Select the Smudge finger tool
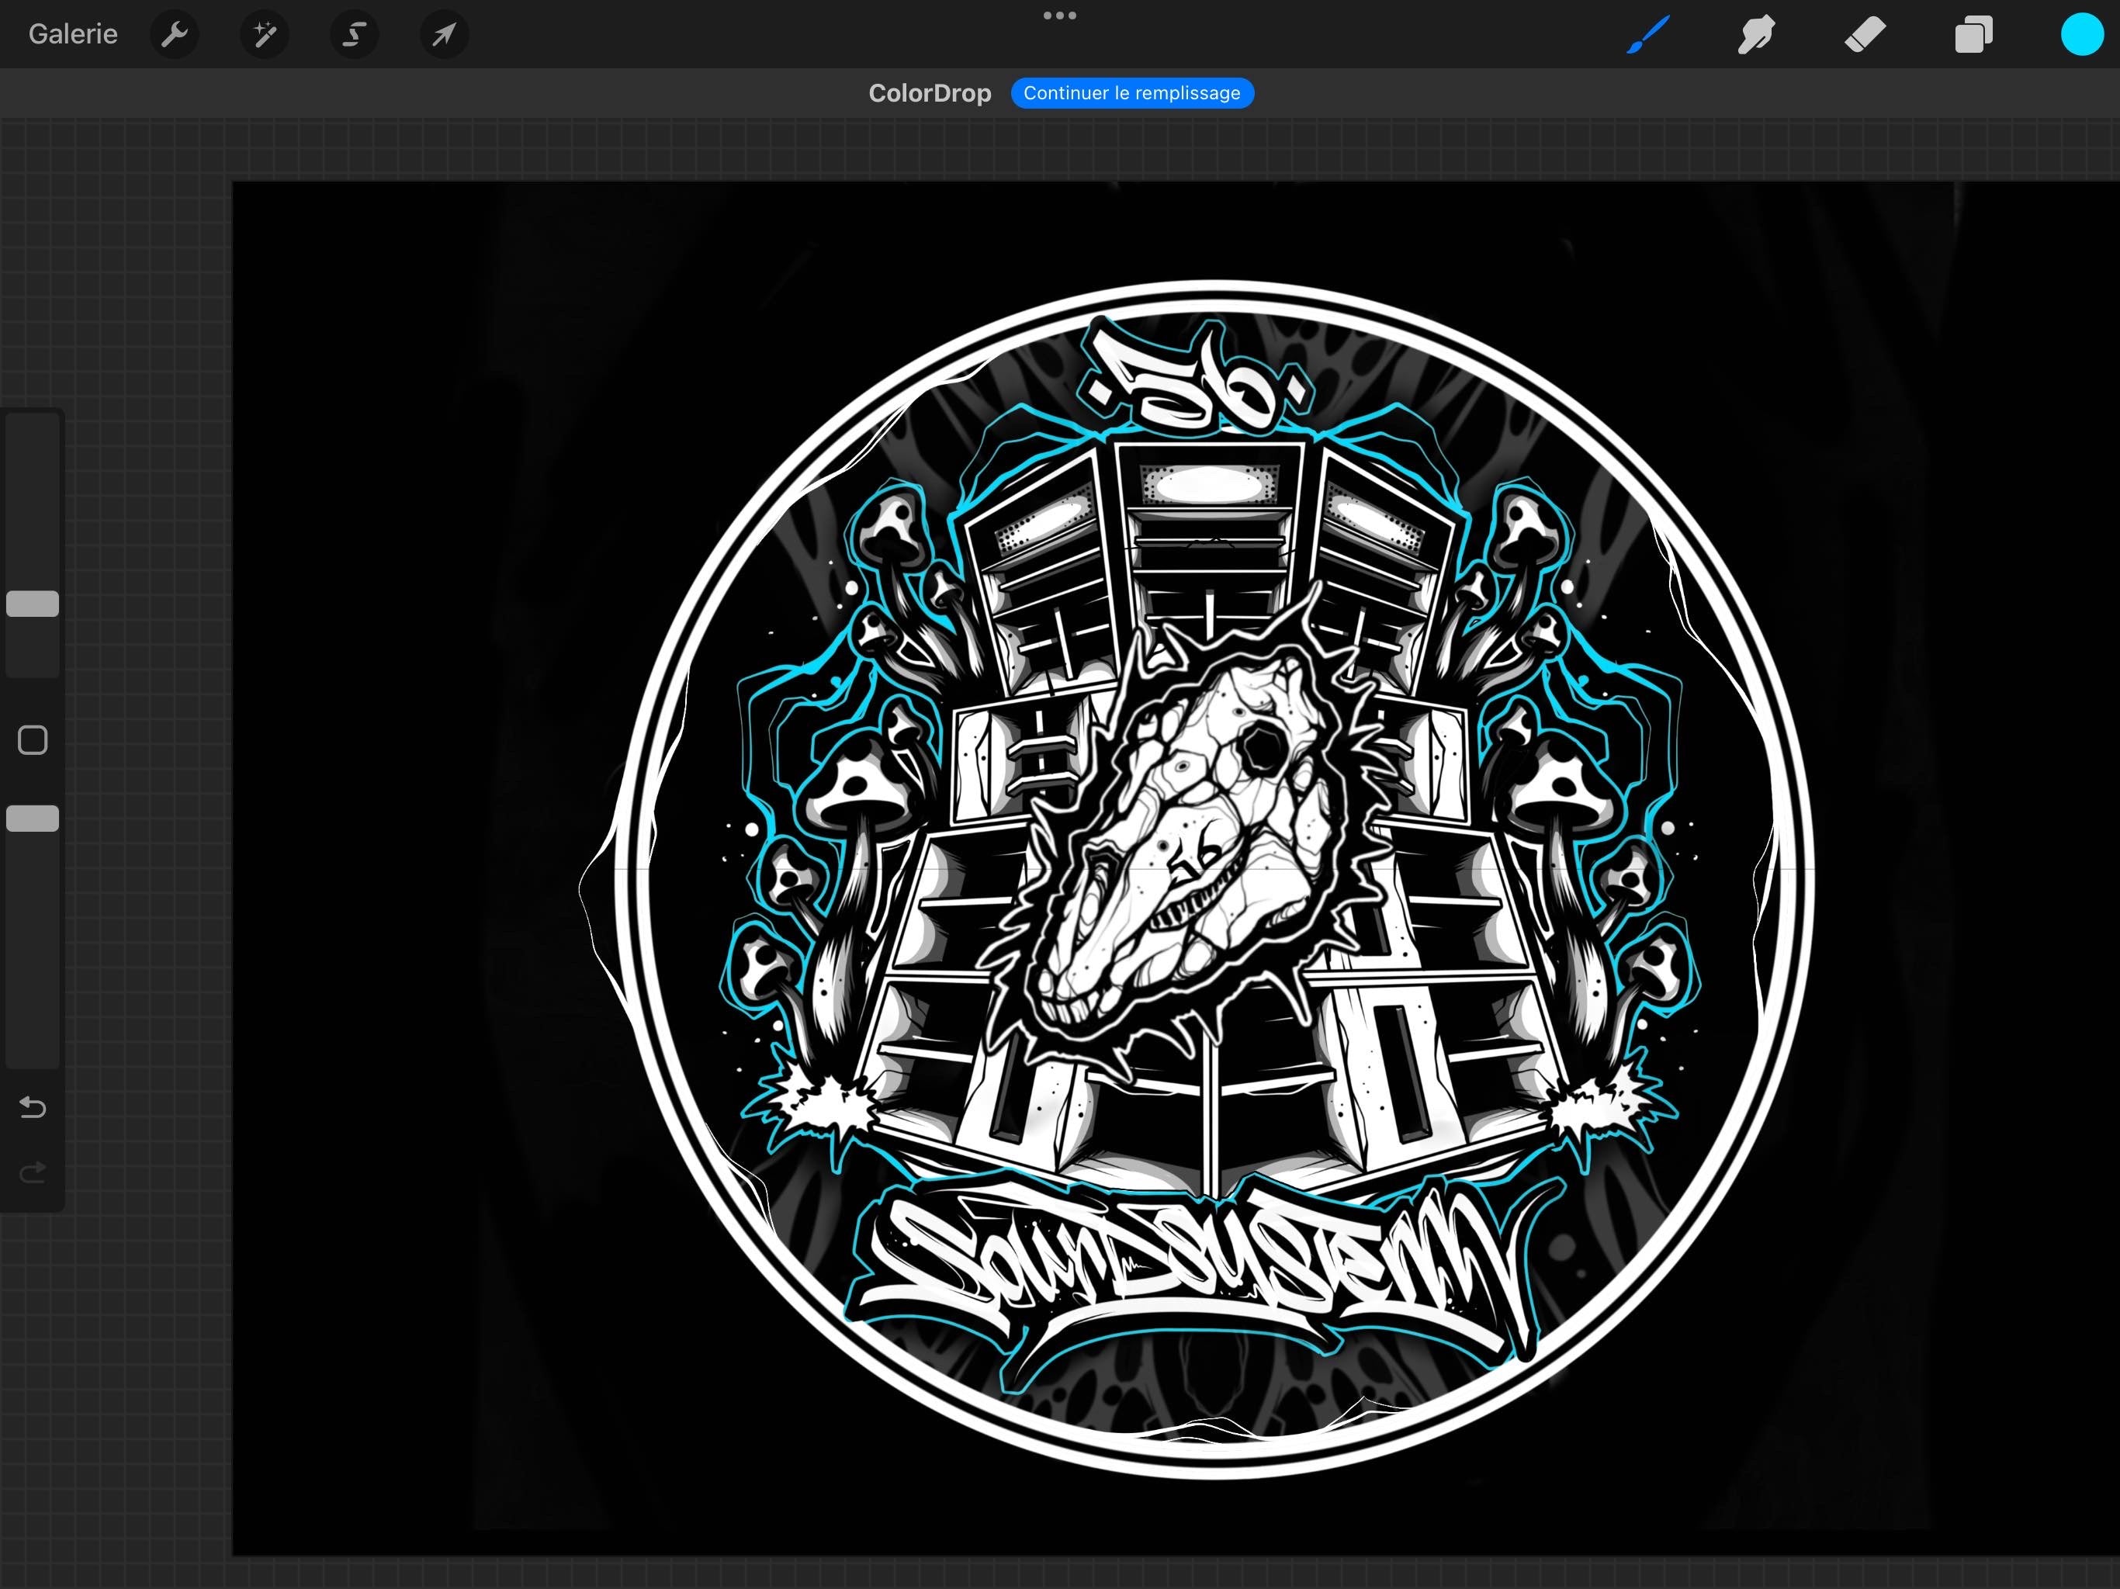 point(1756,36)
